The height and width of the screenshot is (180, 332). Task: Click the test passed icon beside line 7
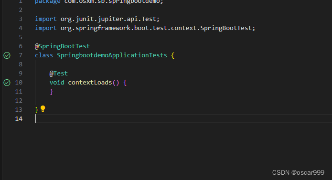[x=7, y=55]
